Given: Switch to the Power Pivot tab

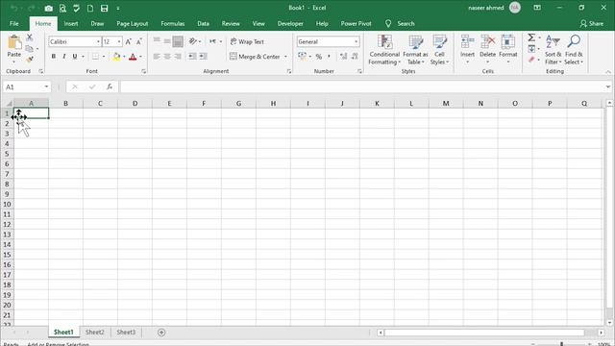Looking at the screenshot, I should (356, 23).
